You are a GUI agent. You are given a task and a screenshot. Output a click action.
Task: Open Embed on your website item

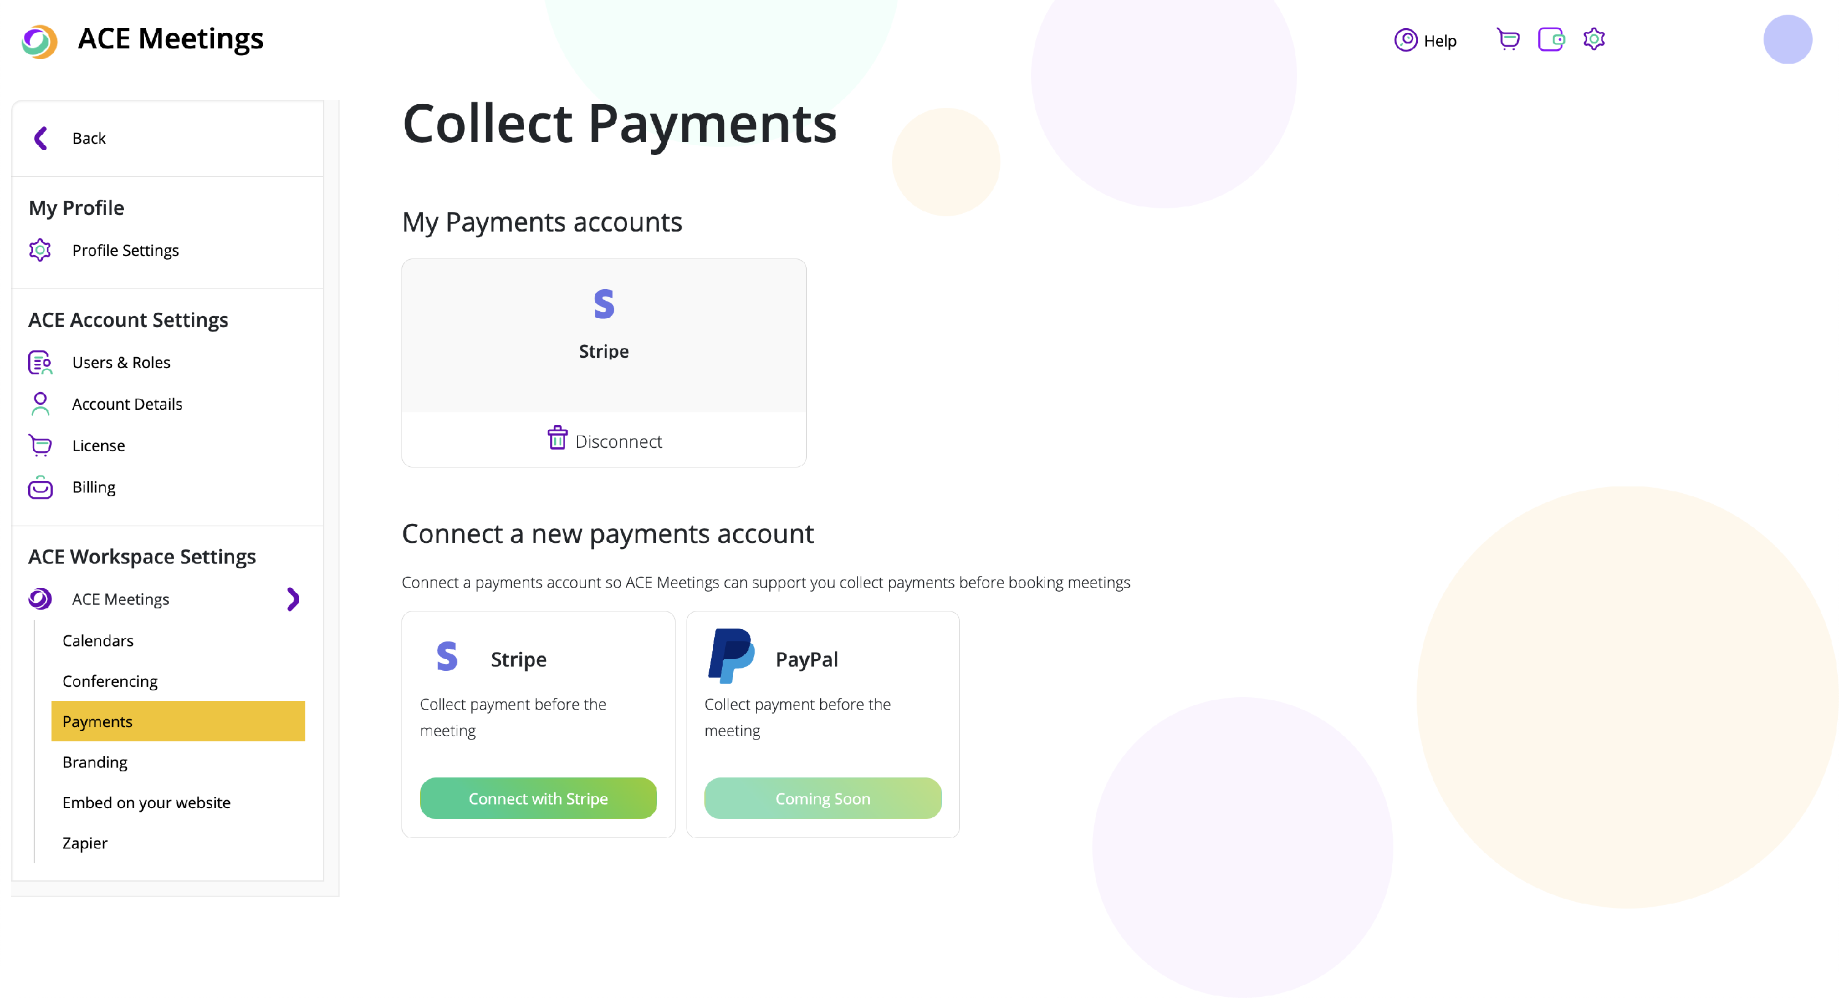(147, 803)
